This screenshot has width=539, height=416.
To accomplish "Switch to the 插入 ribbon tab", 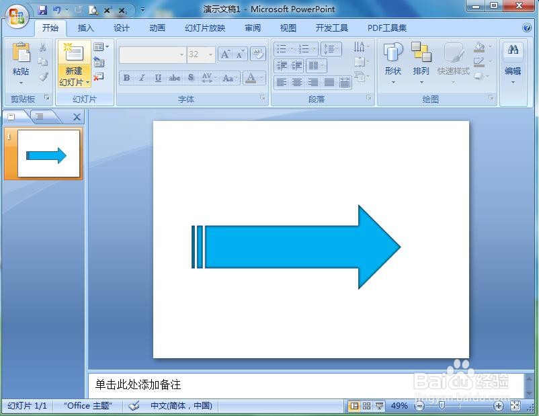I will click(x=85, y=28).
